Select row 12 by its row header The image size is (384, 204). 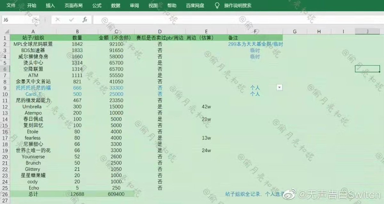[x=5, y=106]
